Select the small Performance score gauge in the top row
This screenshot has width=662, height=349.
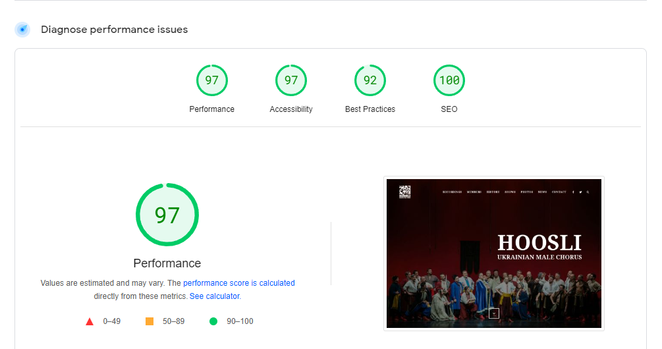click(211, 81)
